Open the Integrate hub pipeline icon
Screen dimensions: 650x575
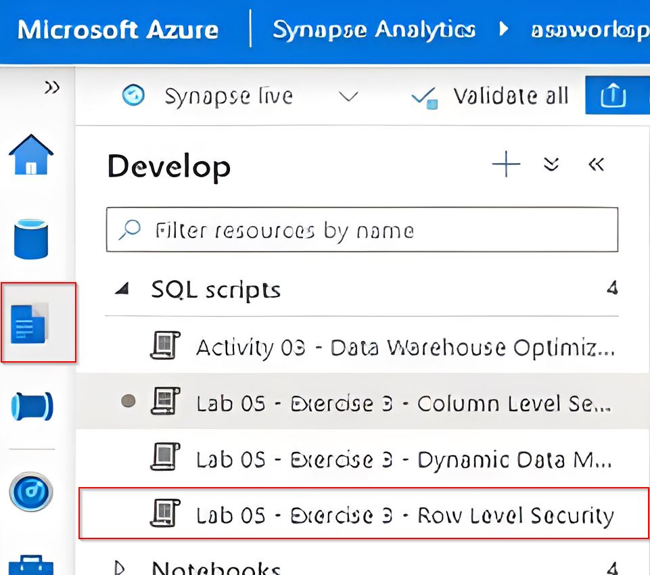31,407
